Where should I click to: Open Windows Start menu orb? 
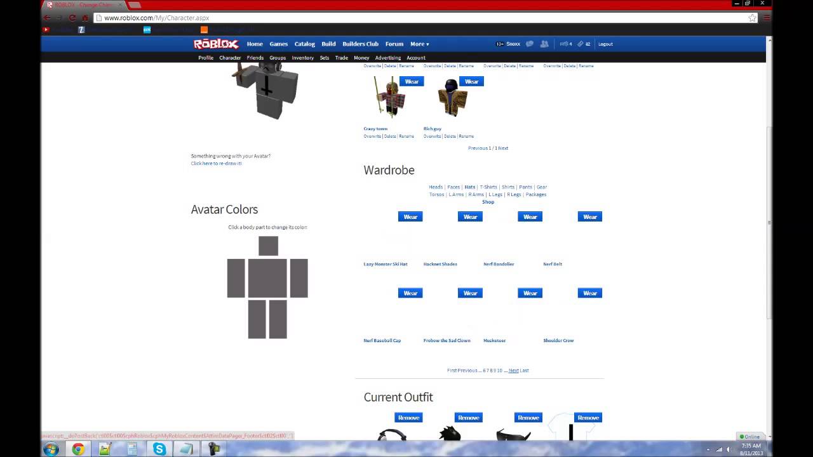51,449
